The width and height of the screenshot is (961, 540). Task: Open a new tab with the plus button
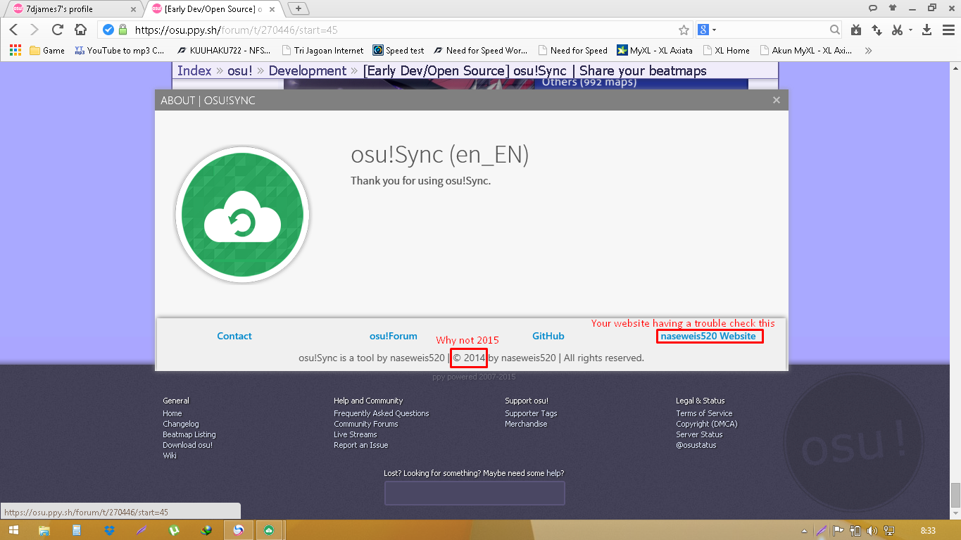pyautogui.click(x=299, y=8)
